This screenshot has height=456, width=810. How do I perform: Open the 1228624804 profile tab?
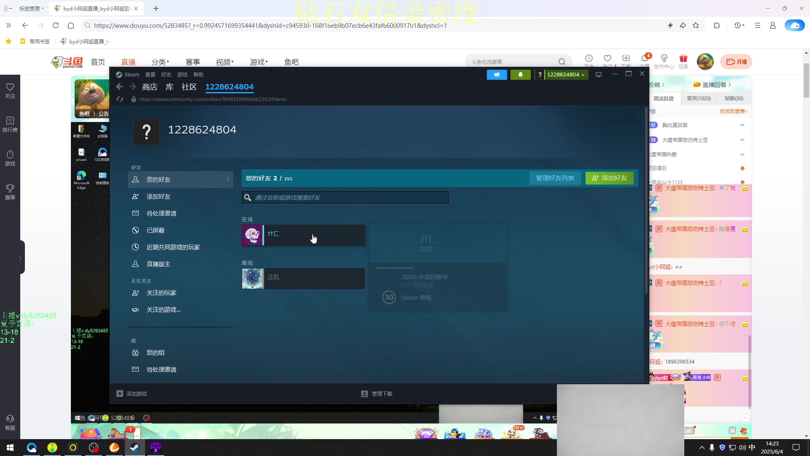pos(229,87)
